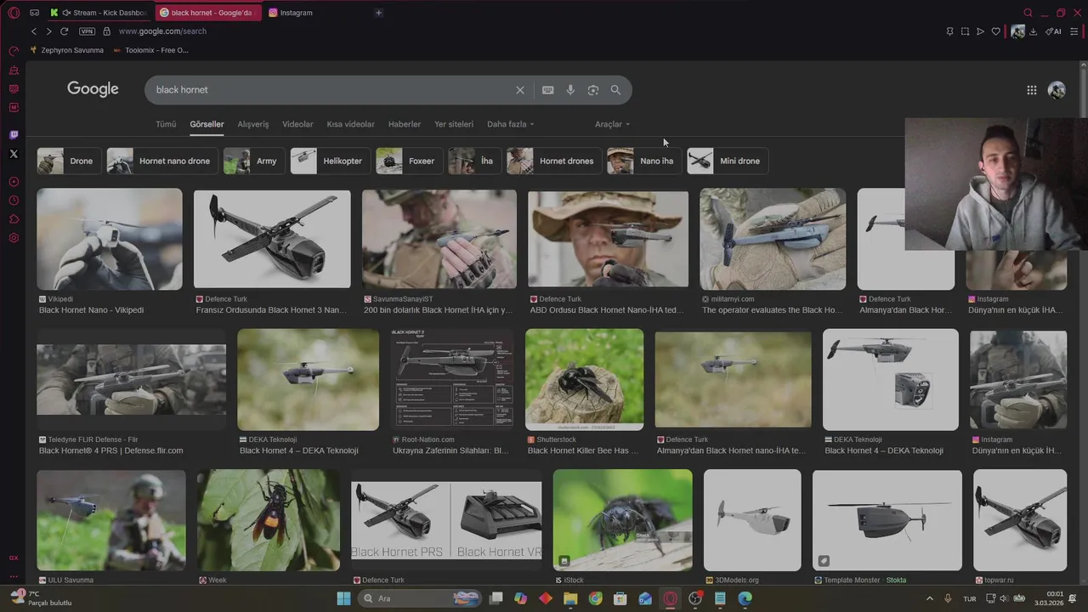Filter by Hornet nano drone chip
This screenshot has height=612, width=1088.
coord(161,161)
